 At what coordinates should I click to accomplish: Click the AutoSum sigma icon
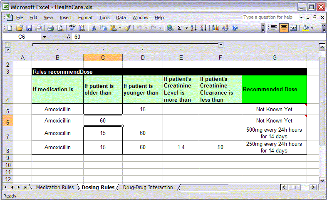pyautogui.click(x=179, y=28)
